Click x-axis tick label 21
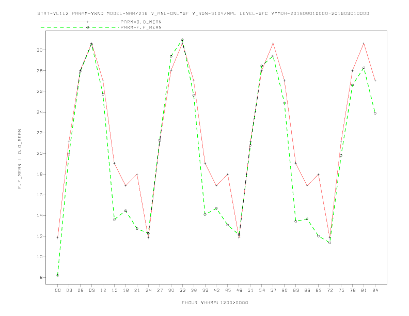This screenshot has height=316, width=409. pos(137,290)
